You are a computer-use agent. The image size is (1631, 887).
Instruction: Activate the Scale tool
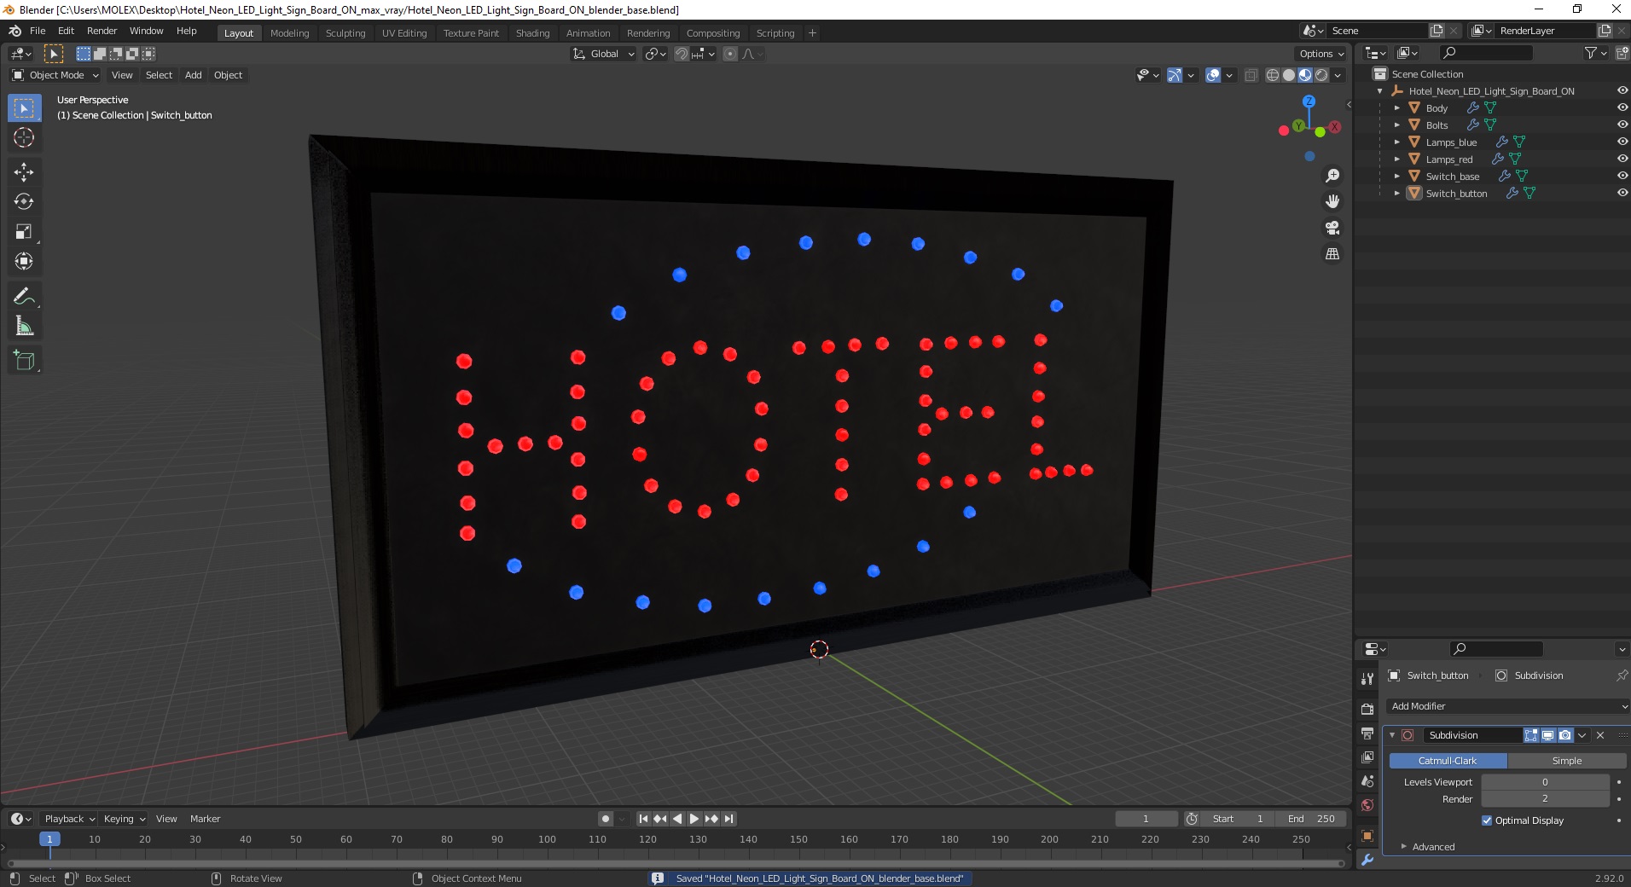(x=24, y=231)
